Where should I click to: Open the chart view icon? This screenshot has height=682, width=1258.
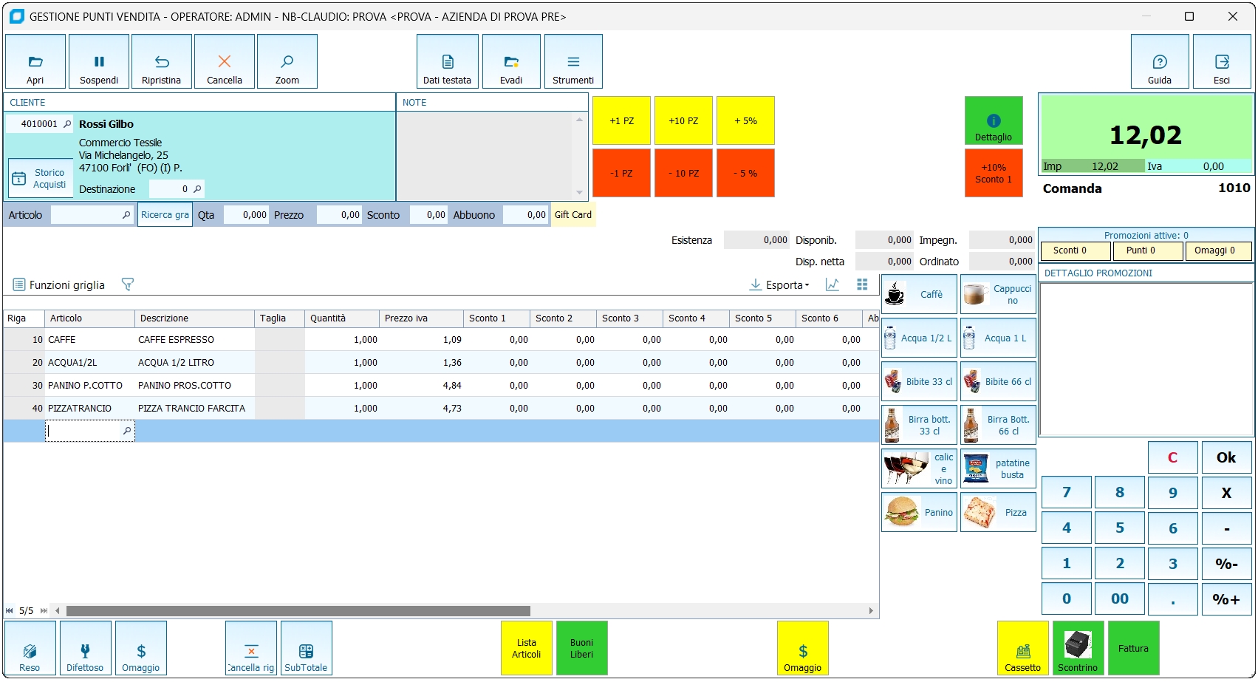pos(833,284)
